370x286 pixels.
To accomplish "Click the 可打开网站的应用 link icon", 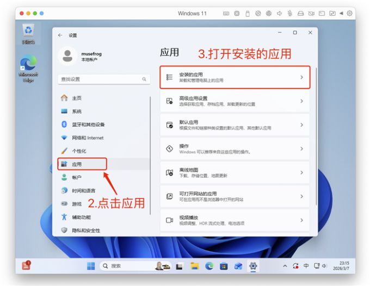I will click(169, 196).
